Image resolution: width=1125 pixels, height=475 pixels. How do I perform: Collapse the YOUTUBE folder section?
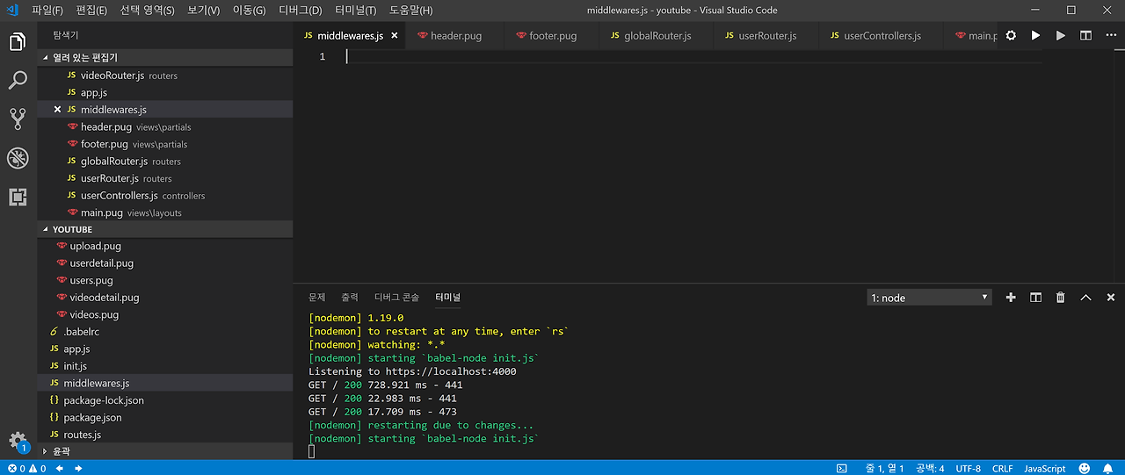click(x=164, y=229)
